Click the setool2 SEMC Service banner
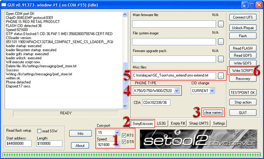 (198, 139)
